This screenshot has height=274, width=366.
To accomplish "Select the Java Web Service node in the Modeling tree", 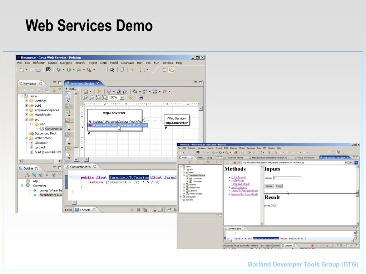I will (x=196, y=176).
